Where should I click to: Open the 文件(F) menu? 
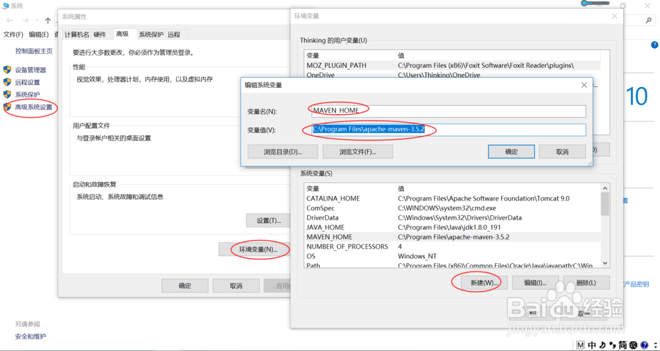tap(13, 34)
